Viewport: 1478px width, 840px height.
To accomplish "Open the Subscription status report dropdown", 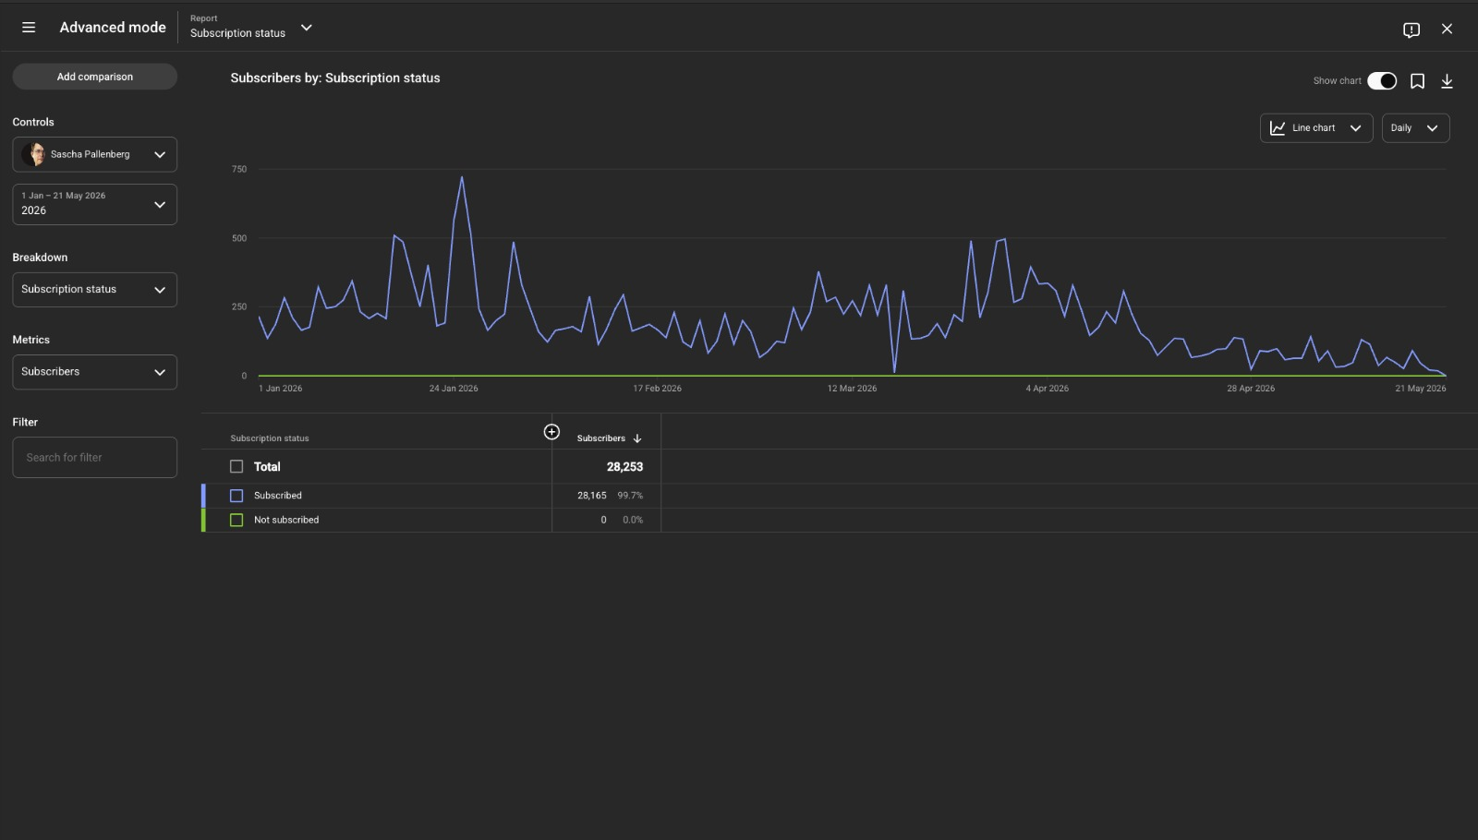I will (251, 28).
